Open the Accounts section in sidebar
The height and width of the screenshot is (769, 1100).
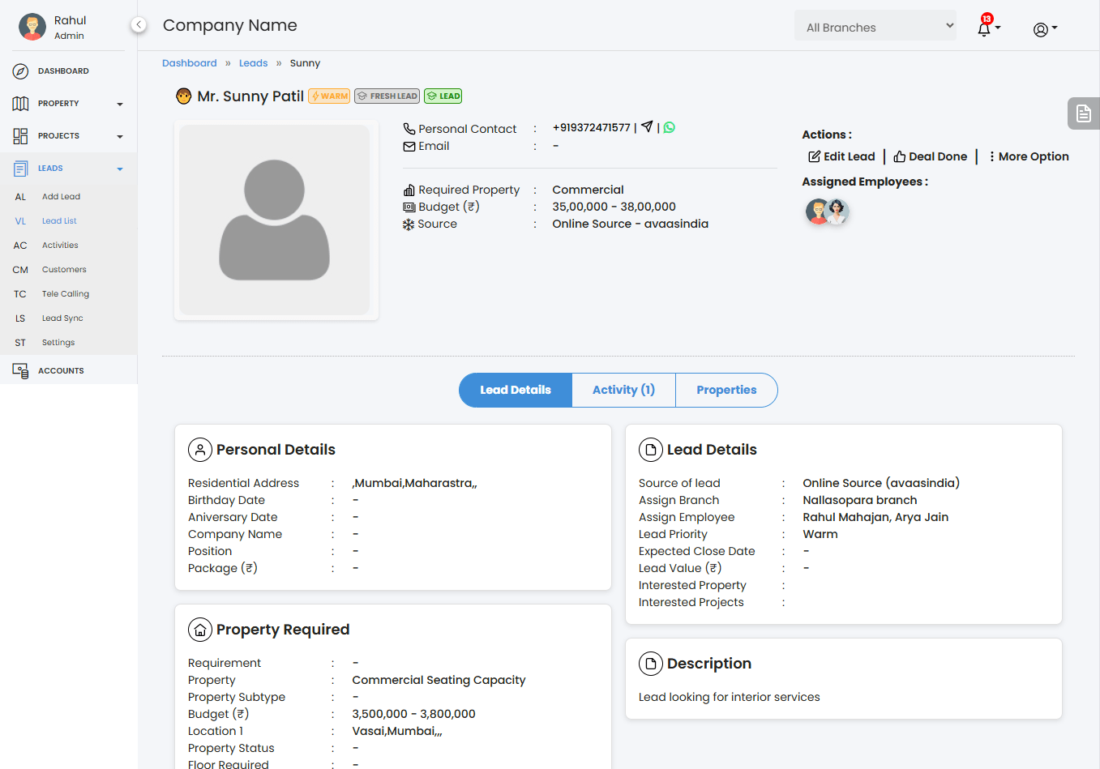61,371
